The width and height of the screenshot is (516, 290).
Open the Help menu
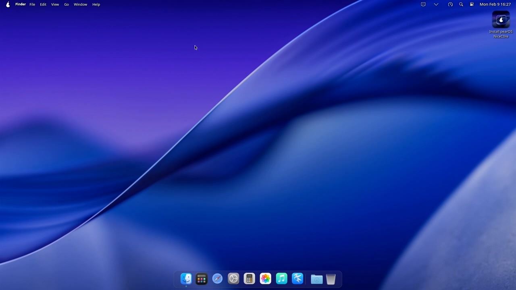click(96, 4)
